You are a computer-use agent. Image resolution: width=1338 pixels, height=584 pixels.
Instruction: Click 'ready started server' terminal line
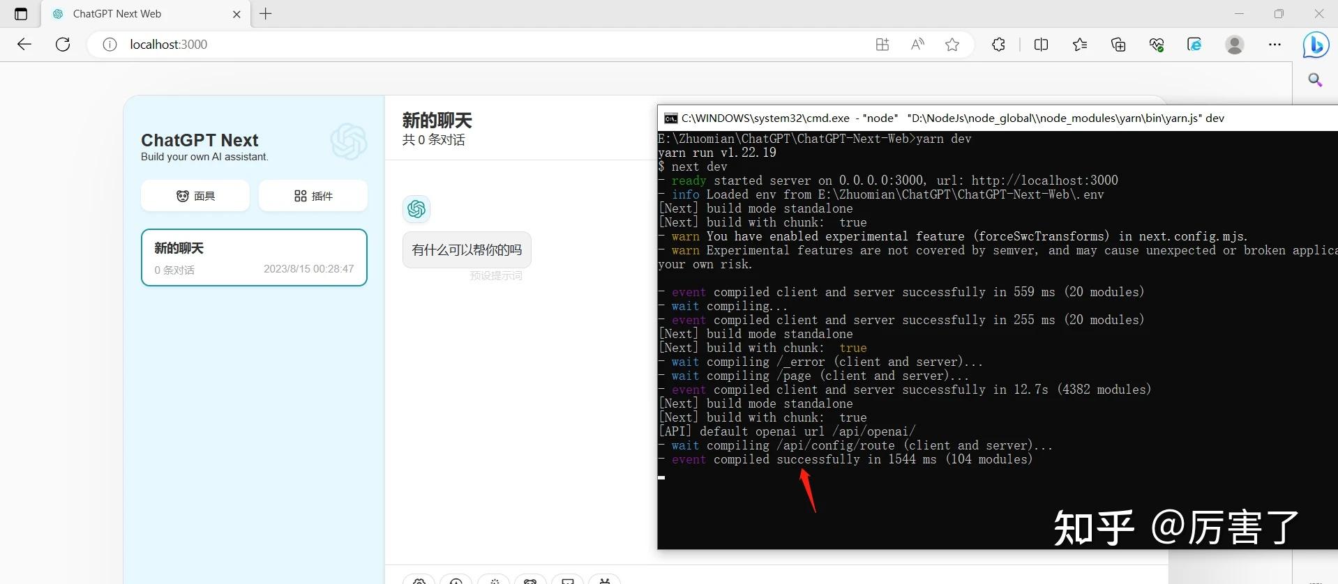click(888, 180)
